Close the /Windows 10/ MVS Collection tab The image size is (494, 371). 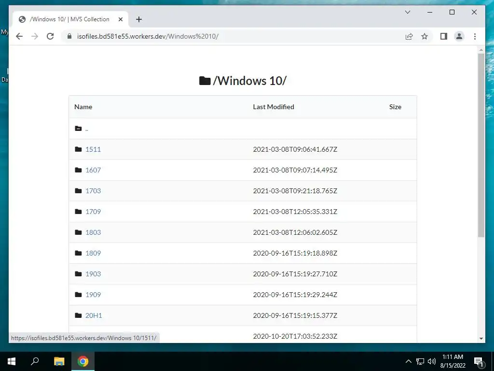point(120,19)
